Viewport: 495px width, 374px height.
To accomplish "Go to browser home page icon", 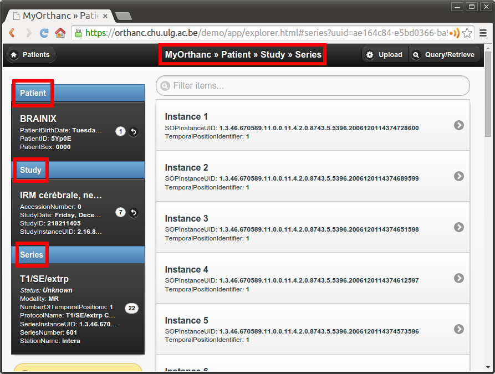I will pyautogui.click(x=60, y=33).
